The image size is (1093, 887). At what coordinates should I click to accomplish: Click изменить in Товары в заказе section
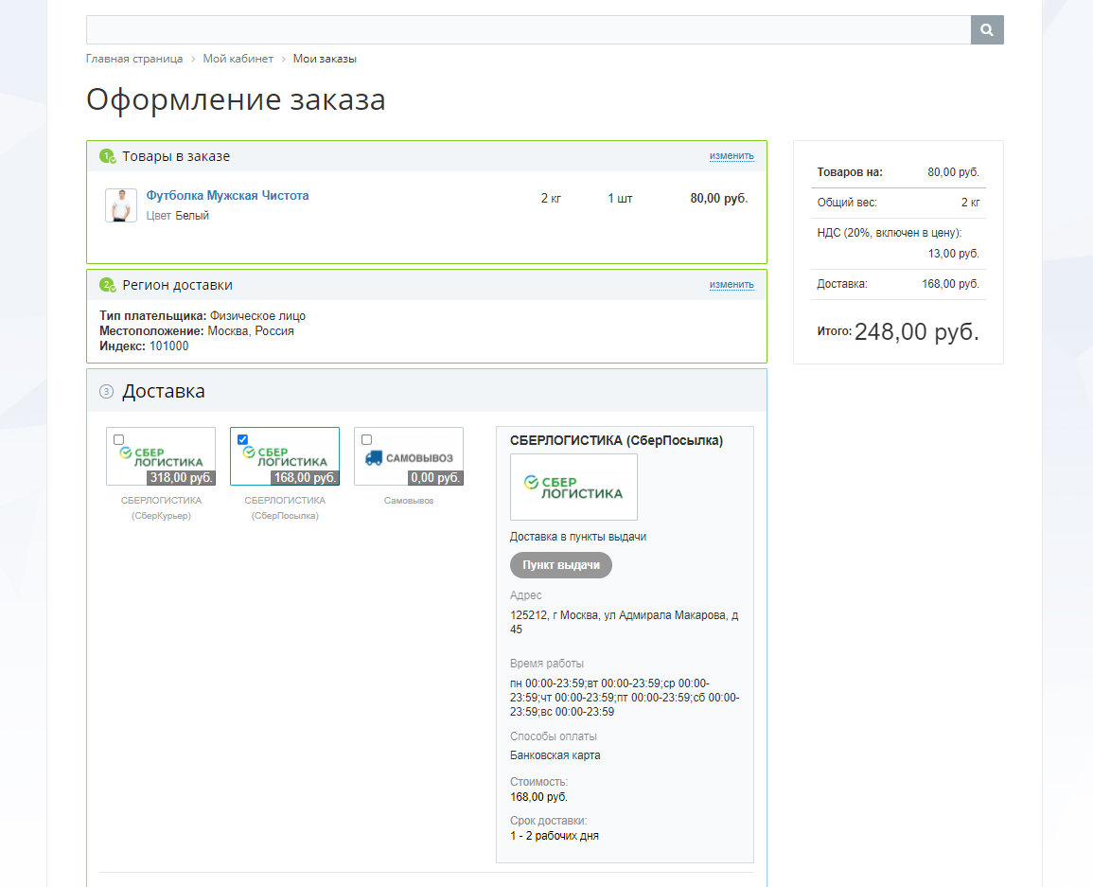pos(732,155)
